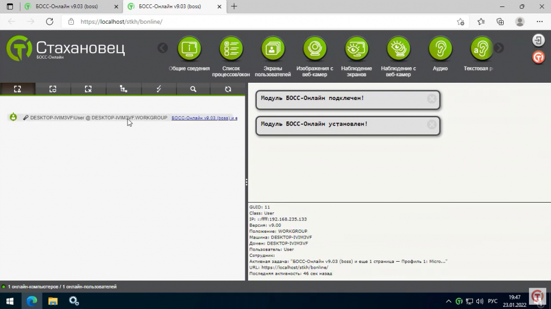Click 'Последняя активность: 46 сек назад'

(x=291, y=274)
